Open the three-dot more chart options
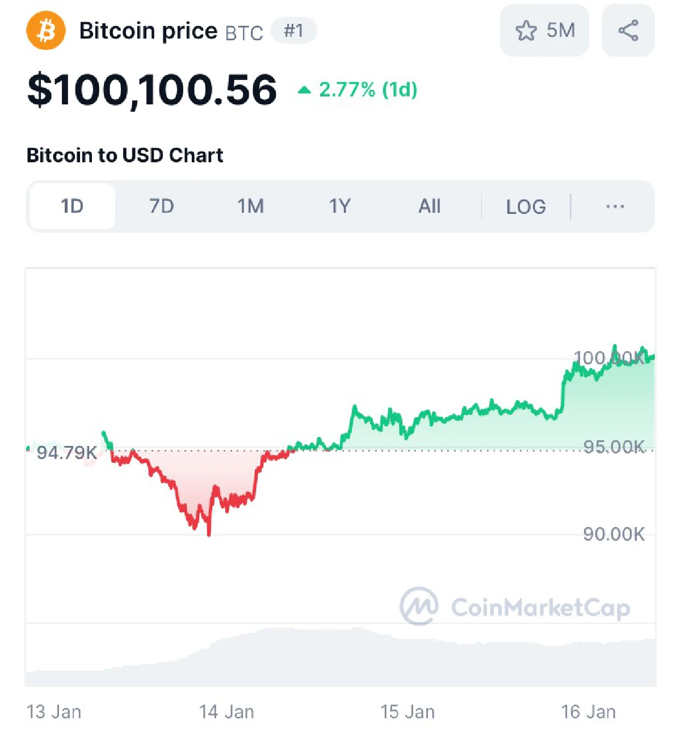Image resolution: width=681 pixels, height=737 pixels. tap(615, 207)
